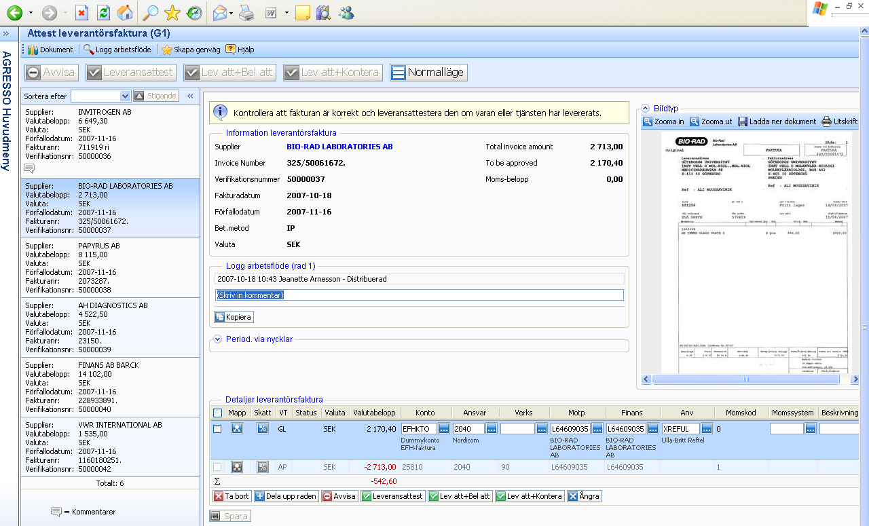Open lookup beside Konto field EFHKTO
This screenshot has width=869, height=526.
click(x=444, y=429)
